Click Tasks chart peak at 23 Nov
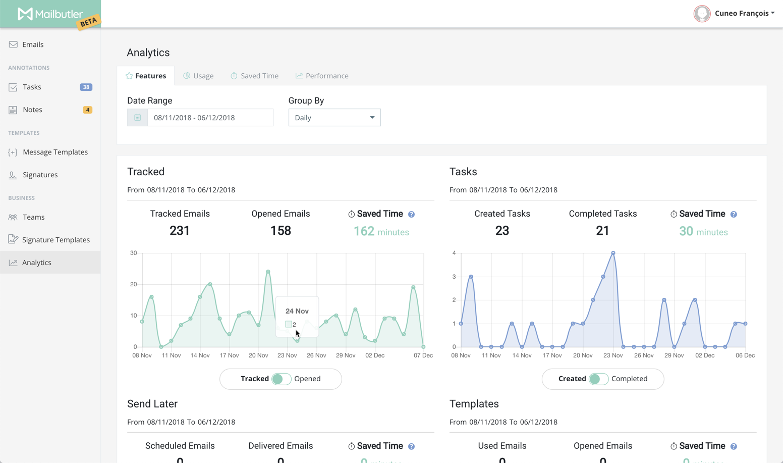 click(613, 253)
